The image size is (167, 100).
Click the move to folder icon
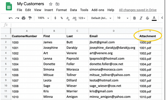(57, 4)
